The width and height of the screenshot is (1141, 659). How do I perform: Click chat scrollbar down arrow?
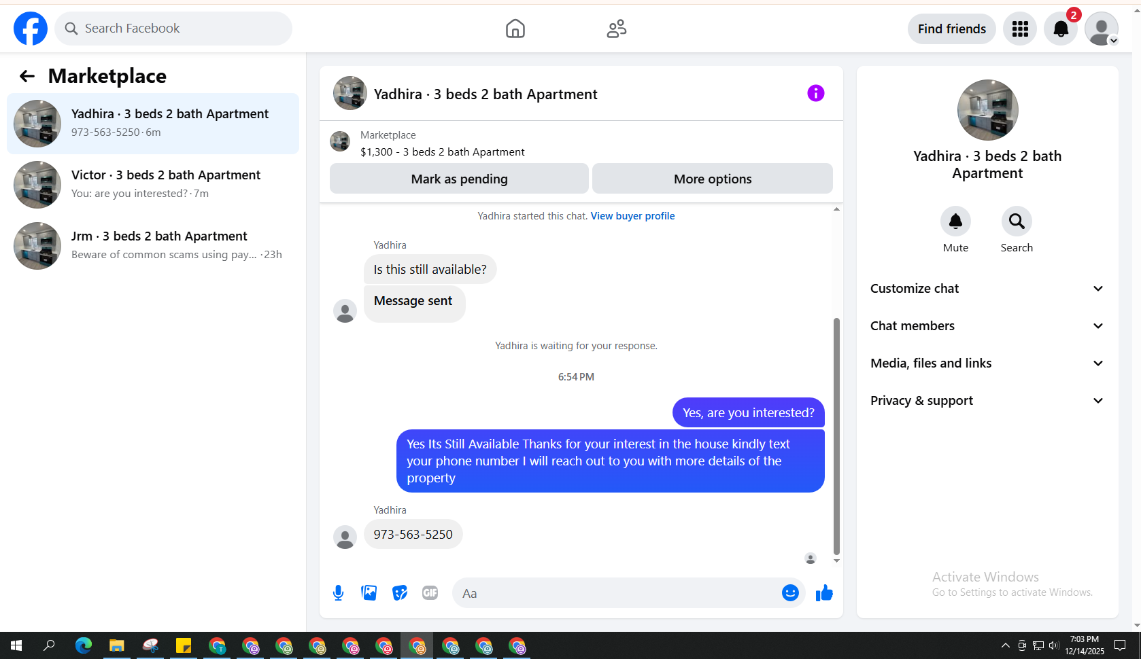click(x=836, y=561)
